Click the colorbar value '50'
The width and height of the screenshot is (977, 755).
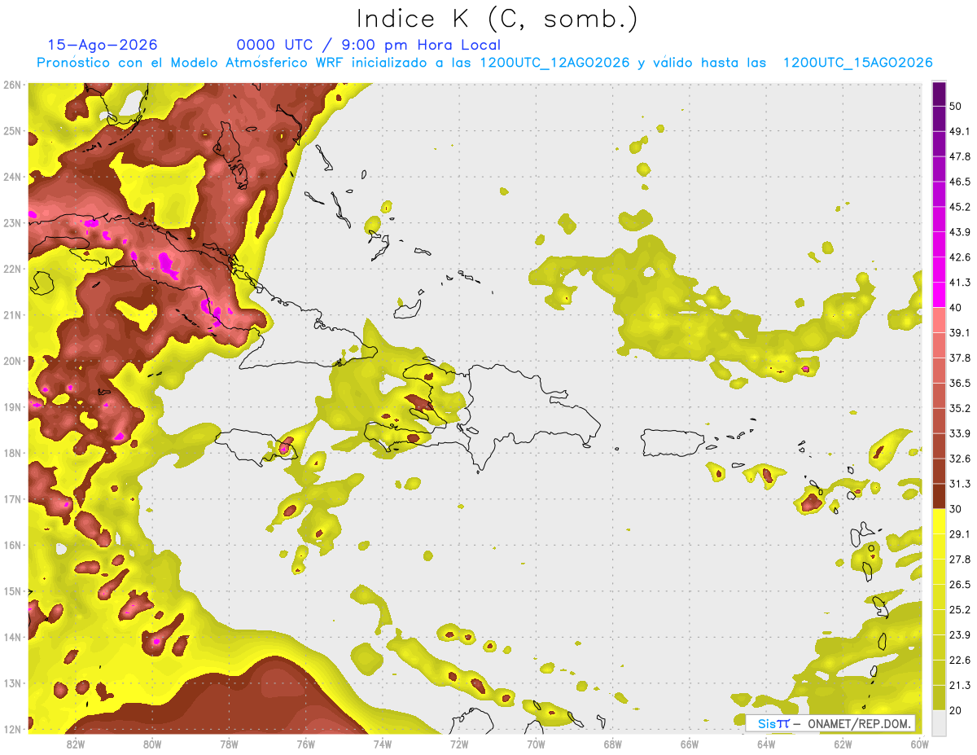tap(956, 106)
